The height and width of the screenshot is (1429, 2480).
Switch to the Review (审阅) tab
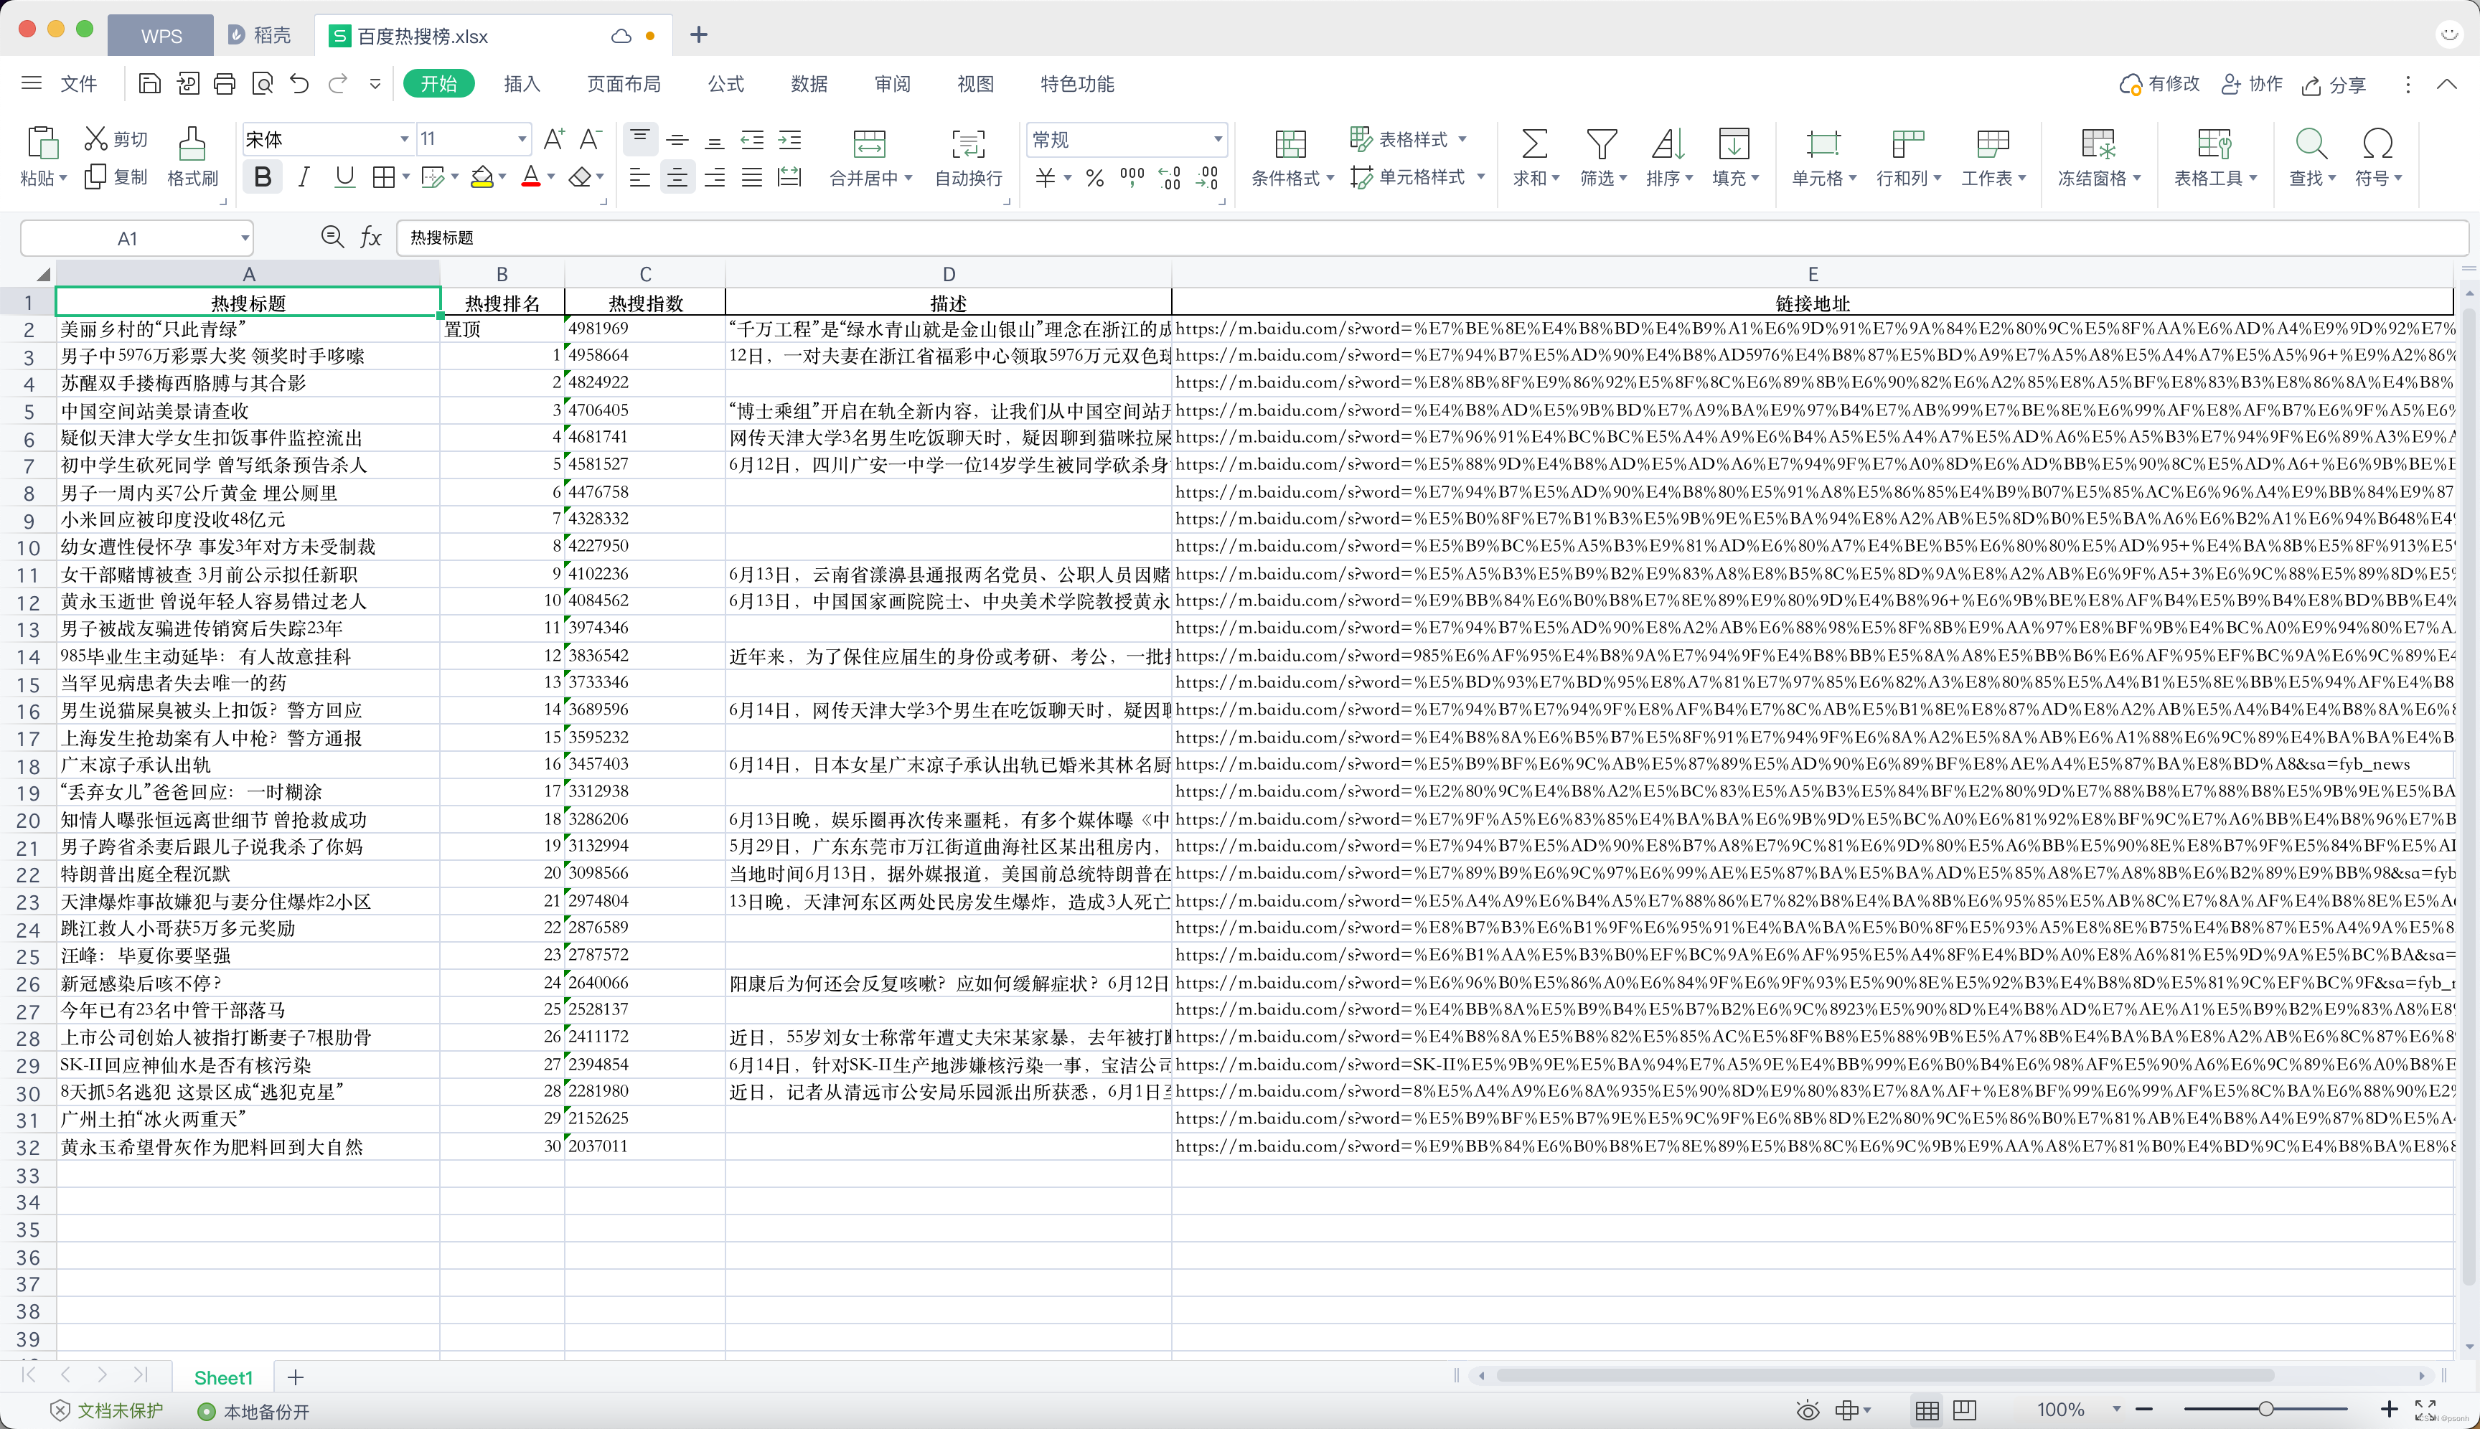point(893,83)
